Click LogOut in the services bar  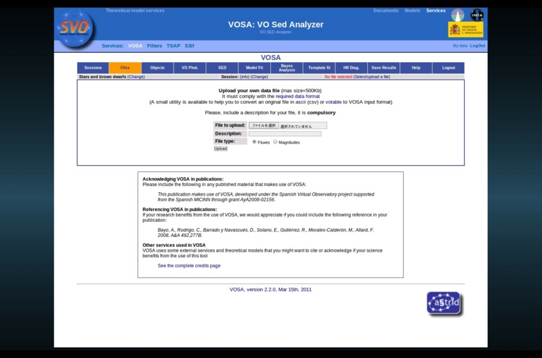(478, 46)
